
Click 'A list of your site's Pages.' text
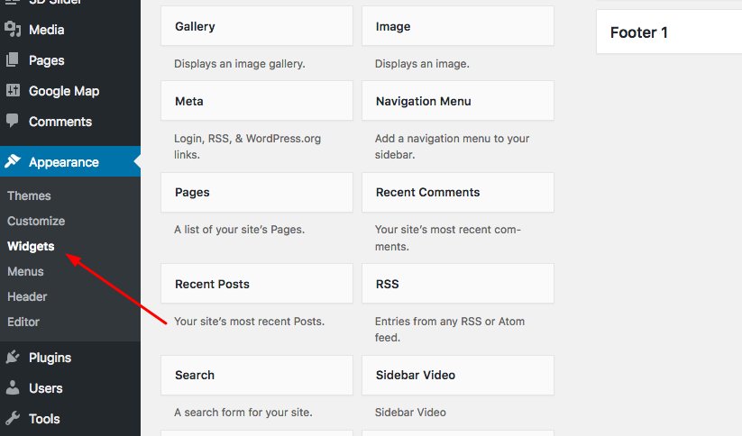240,230
